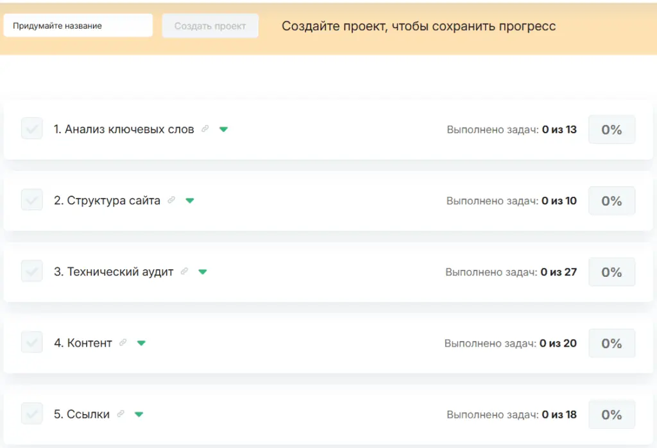657x448 pixels.
Task: Click the text Выполнено задач: 0 из 20
Action: tap(511, 343)
